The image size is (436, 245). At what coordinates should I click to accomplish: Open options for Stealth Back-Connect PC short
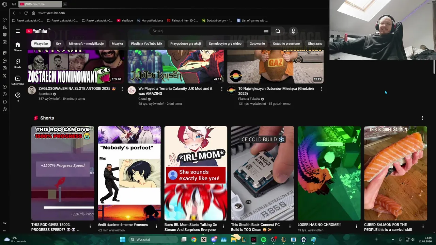pyautogui.click(x=290, y=226)
